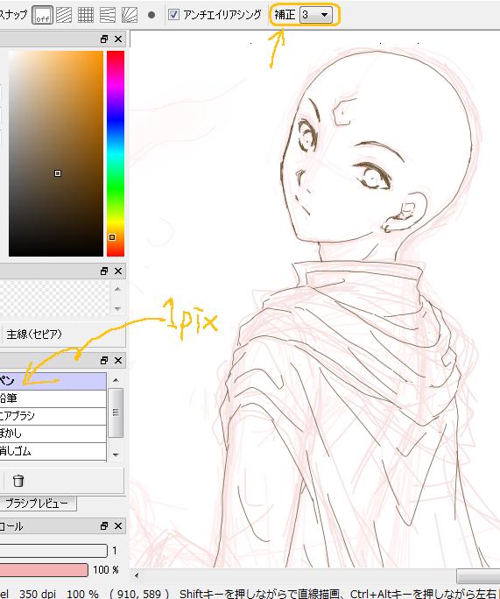Select the エアブラシ brush entry

click(53, 416)
